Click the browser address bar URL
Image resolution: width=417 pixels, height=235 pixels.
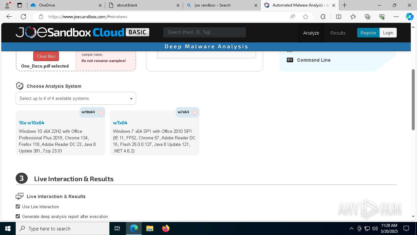pos(88,17)
